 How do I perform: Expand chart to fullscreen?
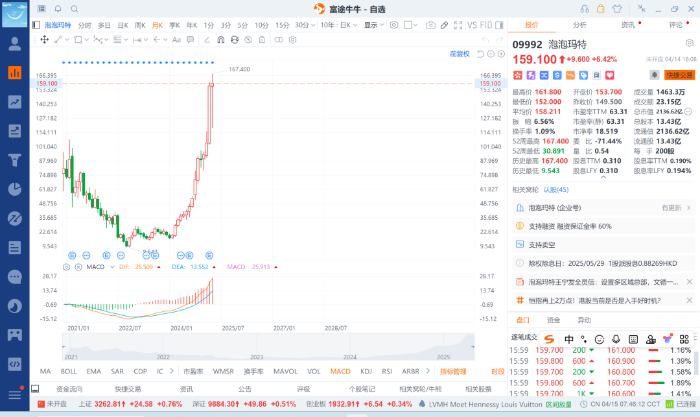(x=458, y=25)
